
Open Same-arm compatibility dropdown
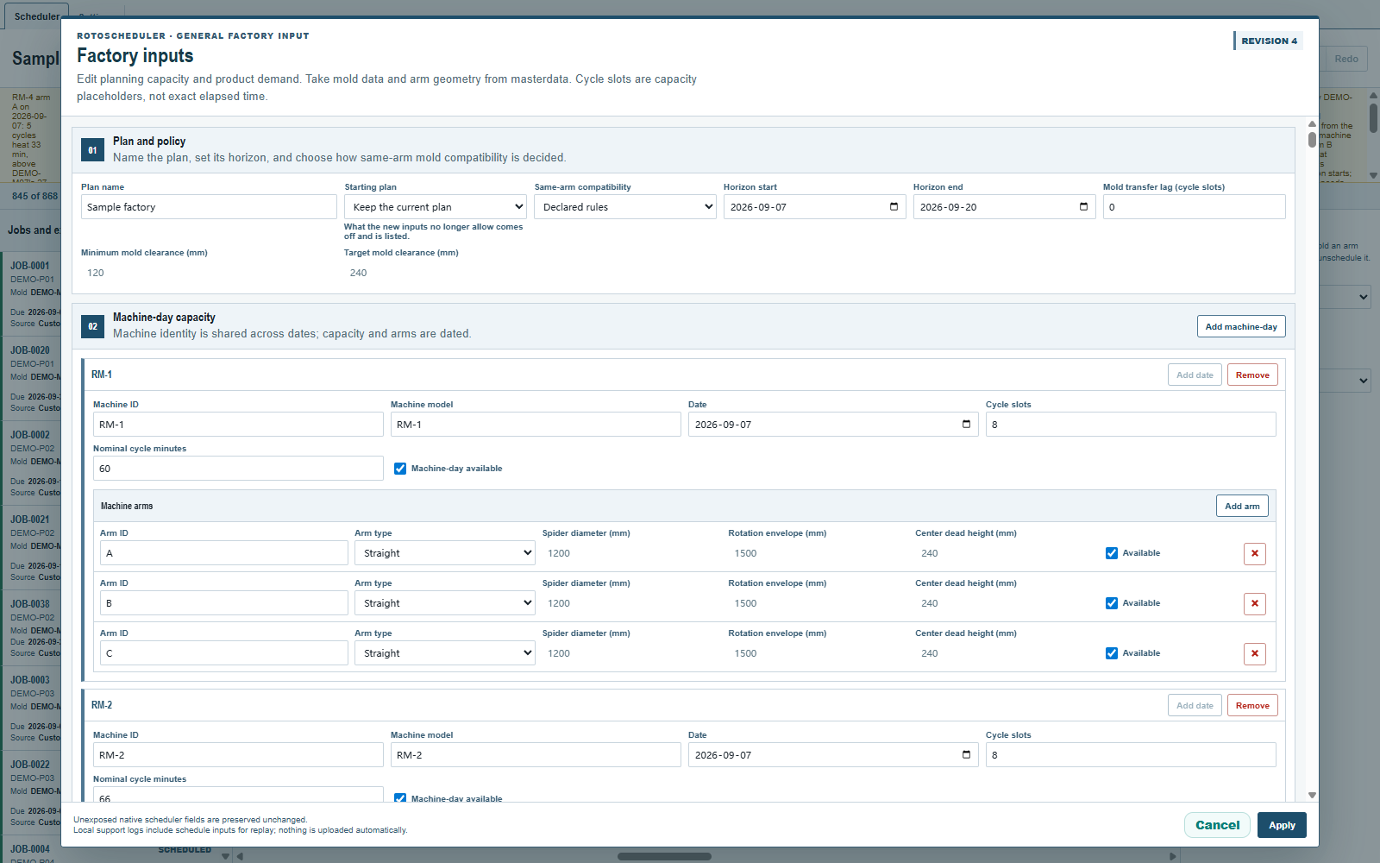[625, 207]
